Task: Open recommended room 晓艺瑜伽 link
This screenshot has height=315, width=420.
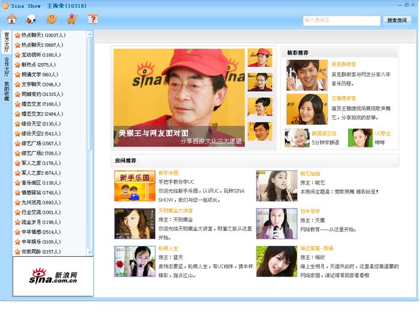Action: 310,174
